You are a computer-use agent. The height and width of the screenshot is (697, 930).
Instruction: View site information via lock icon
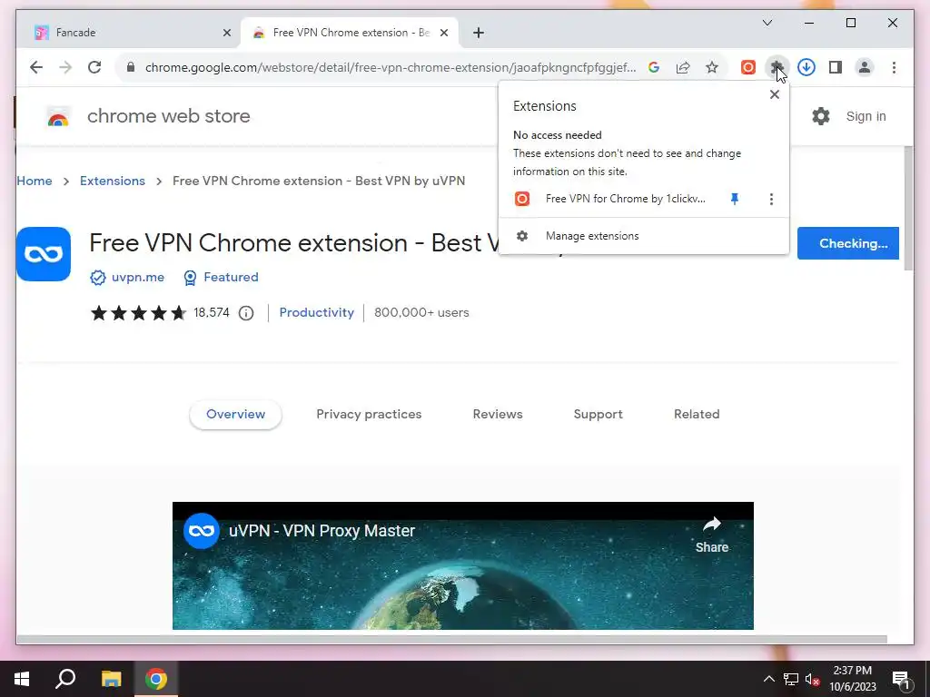131,67
